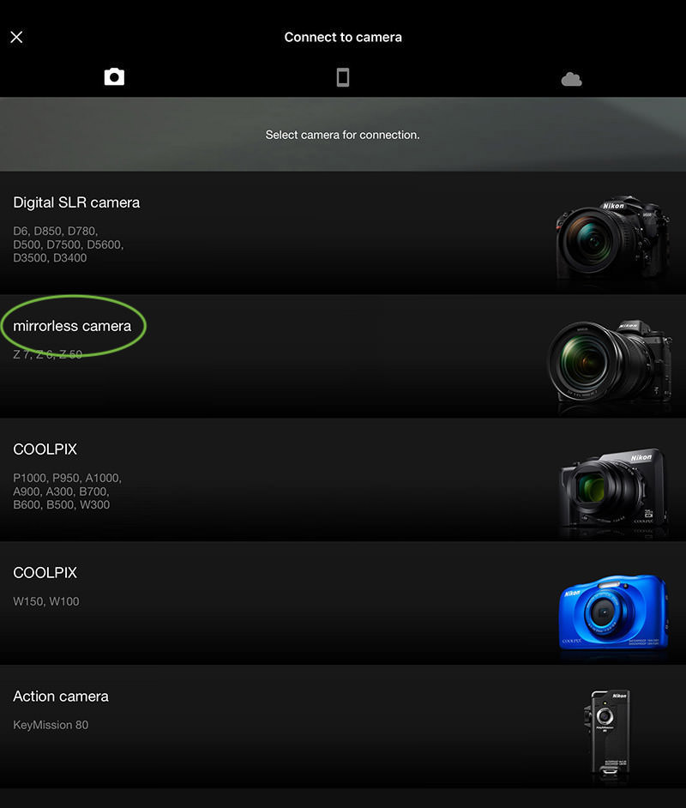Tap the KeyMission 80 camera picture
This screenshot has width=686, height=808.
[x=608, y=732]
